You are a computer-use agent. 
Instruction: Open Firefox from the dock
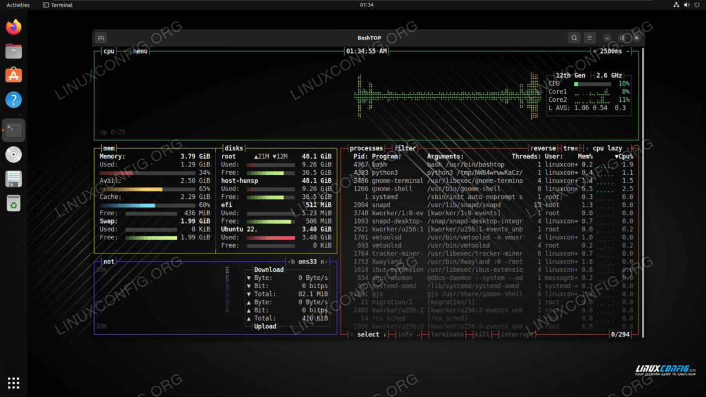pyautogui.click(x=14, y=26)
